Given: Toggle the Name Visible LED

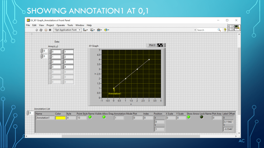Looking at the screenshot, I should 90,117.
